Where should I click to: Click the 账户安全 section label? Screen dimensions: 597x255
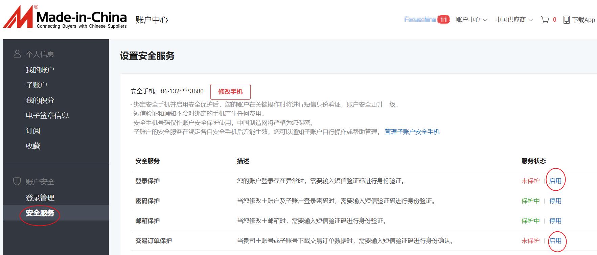coord(40,182)
